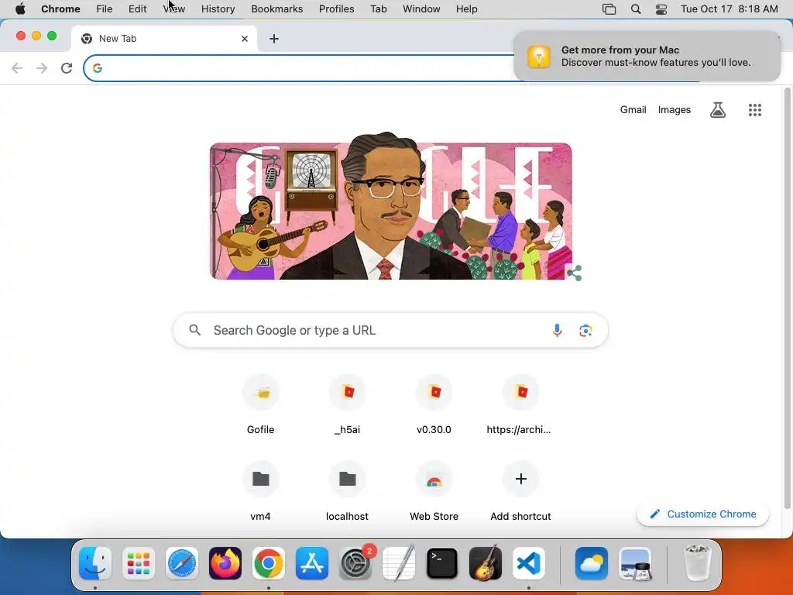Open the localhost shortcut

point(348,491)
